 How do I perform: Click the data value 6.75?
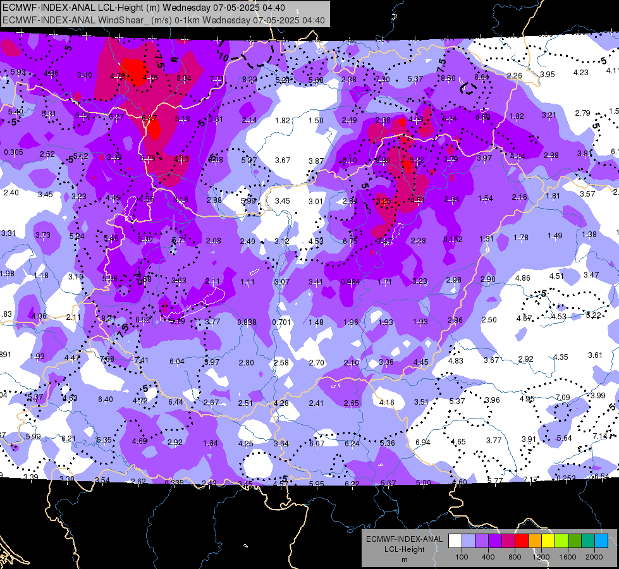350,242
